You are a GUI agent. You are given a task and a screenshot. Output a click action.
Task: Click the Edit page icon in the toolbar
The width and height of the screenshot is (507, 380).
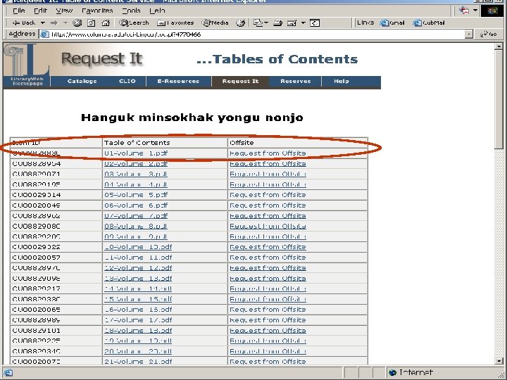point(292,23)
